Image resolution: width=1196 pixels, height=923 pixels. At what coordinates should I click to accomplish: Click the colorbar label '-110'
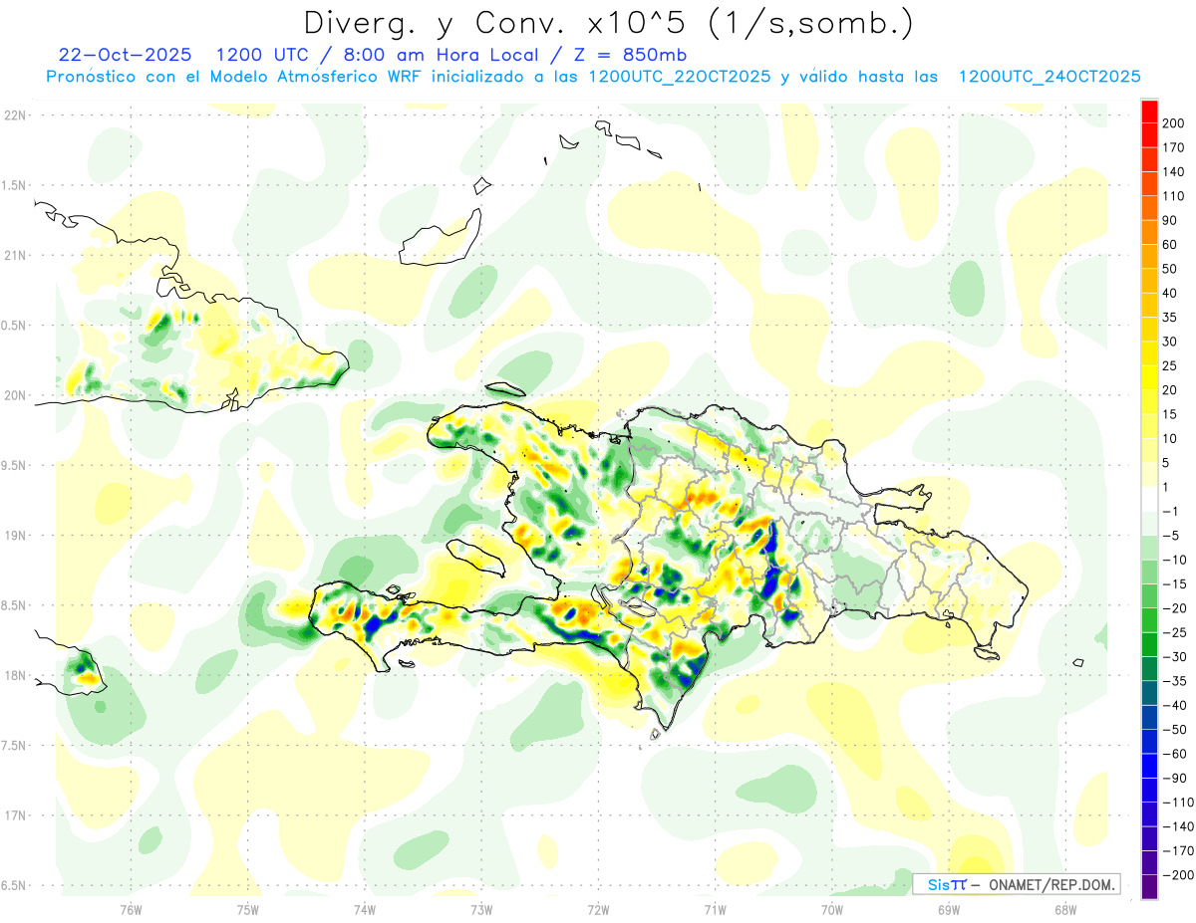click(1180, 803)
